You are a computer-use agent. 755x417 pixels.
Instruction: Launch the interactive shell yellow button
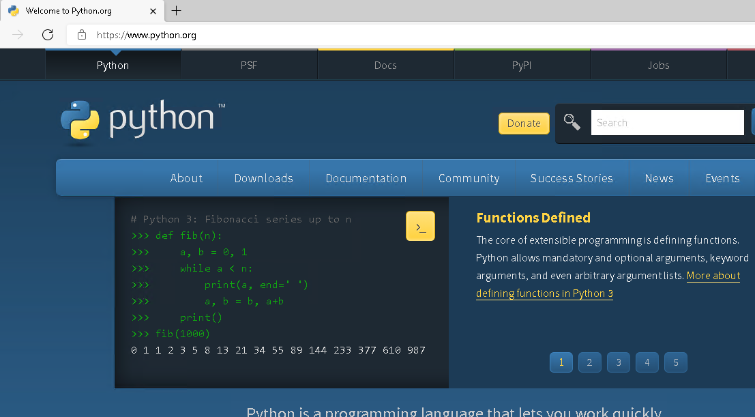pos(420,226)
